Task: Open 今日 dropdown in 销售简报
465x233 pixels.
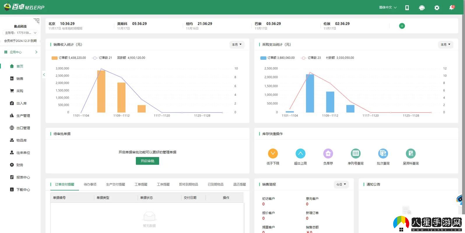Action: tap(341, 184)
